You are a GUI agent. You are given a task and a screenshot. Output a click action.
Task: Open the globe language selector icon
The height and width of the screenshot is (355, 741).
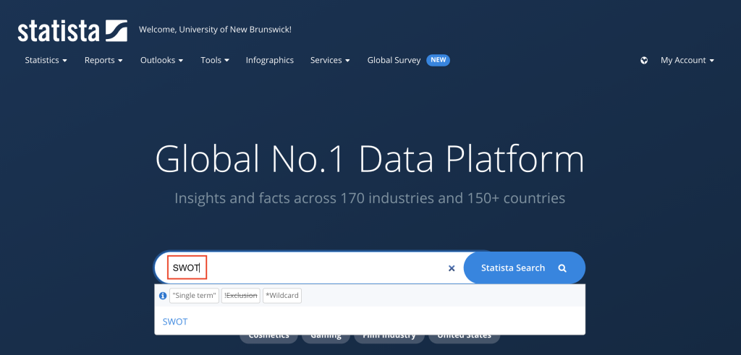pos(644,61)
